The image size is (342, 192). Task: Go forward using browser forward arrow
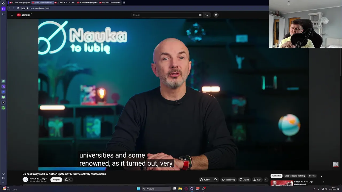[13, 8]
